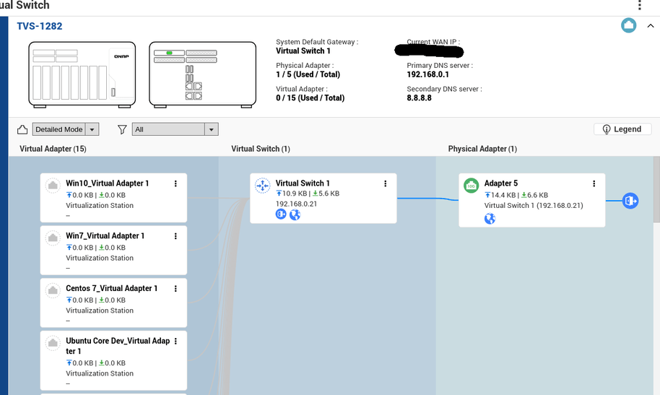This screenshot has height=395, width=660.
Task: Open the top-right vertical three-dot menu
Action: point(639,5)
